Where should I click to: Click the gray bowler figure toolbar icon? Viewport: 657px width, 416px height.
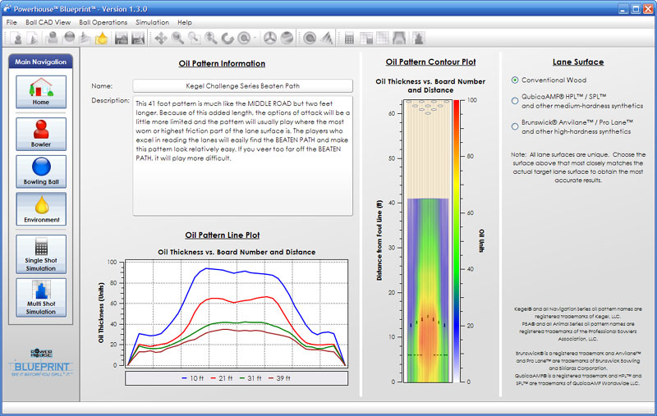(53, 39)
